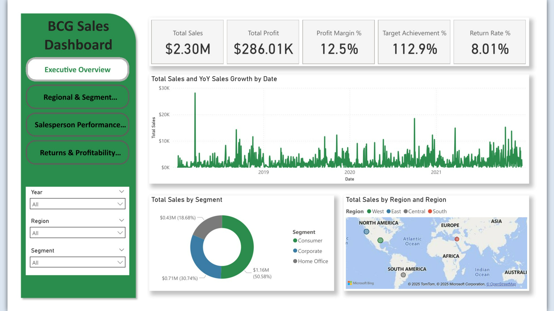Open the Region slicer dropdown
The image size is (554, 311).
click(77, 233)
